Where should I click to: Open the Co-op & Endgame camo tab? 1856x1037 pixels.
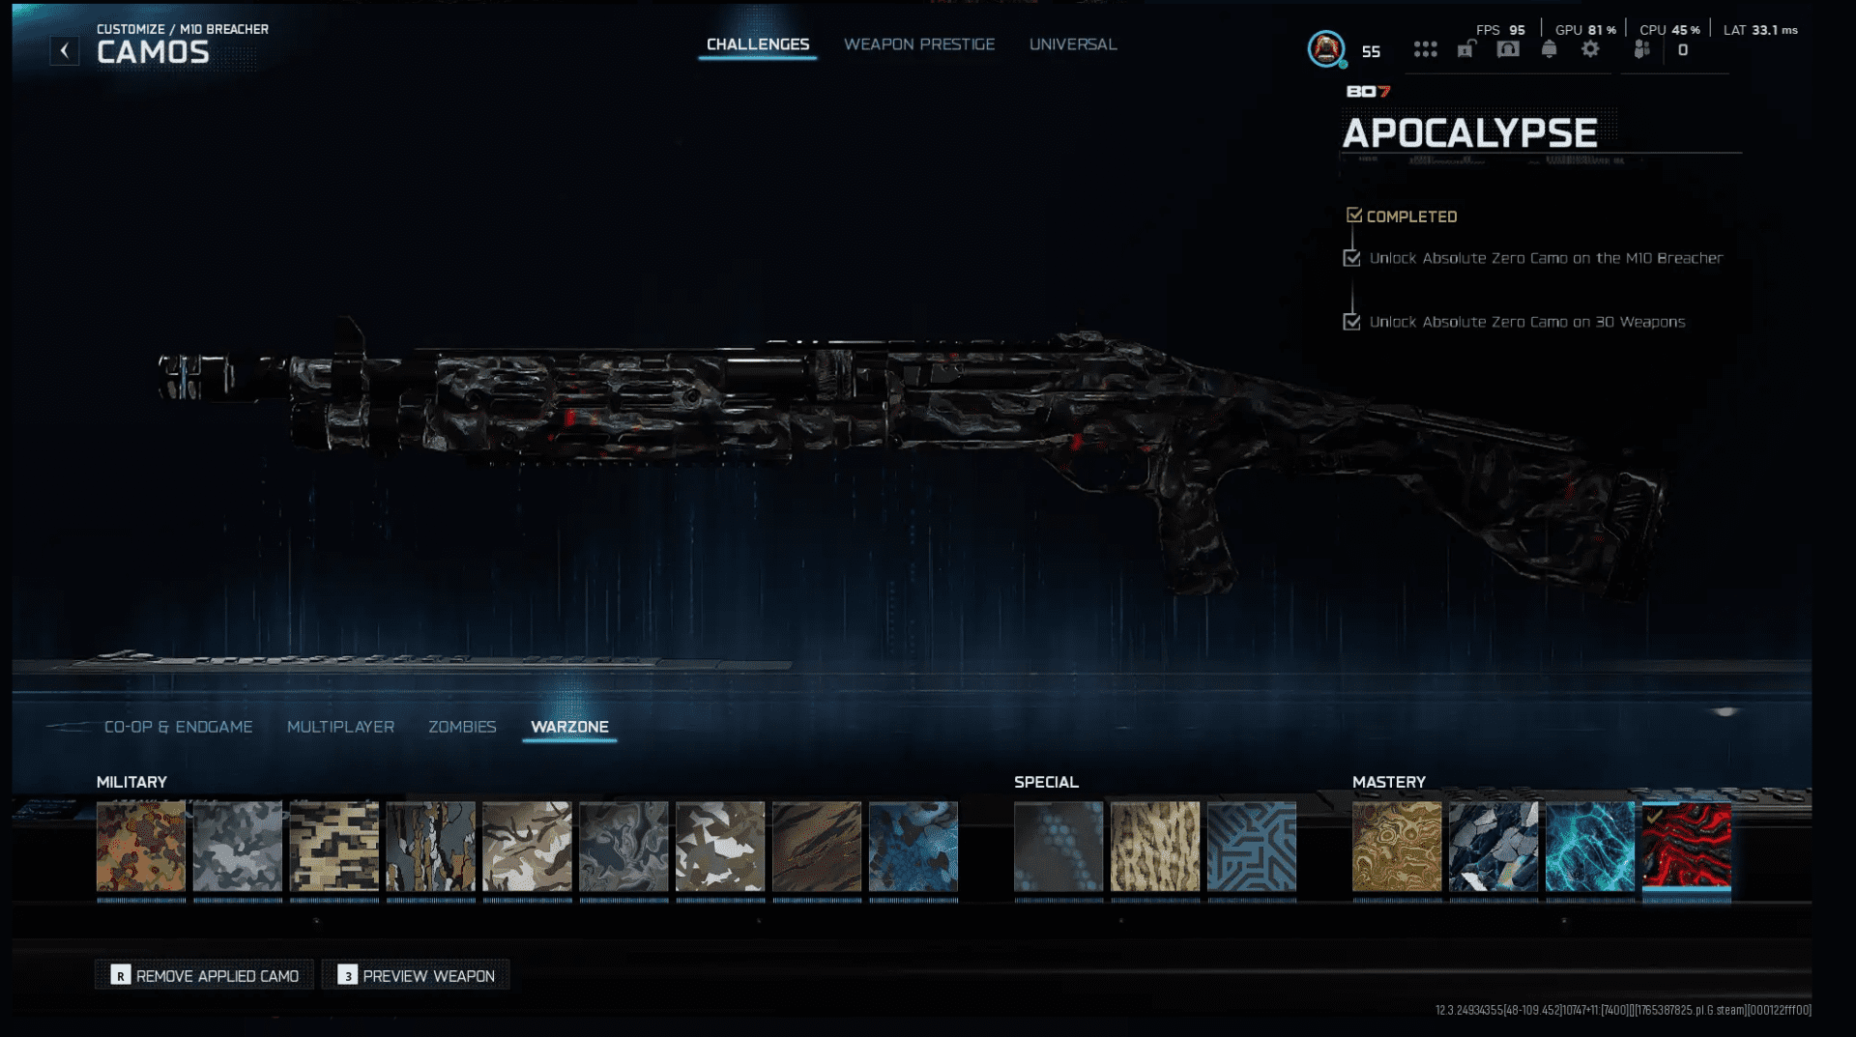(x=178, y=727)
